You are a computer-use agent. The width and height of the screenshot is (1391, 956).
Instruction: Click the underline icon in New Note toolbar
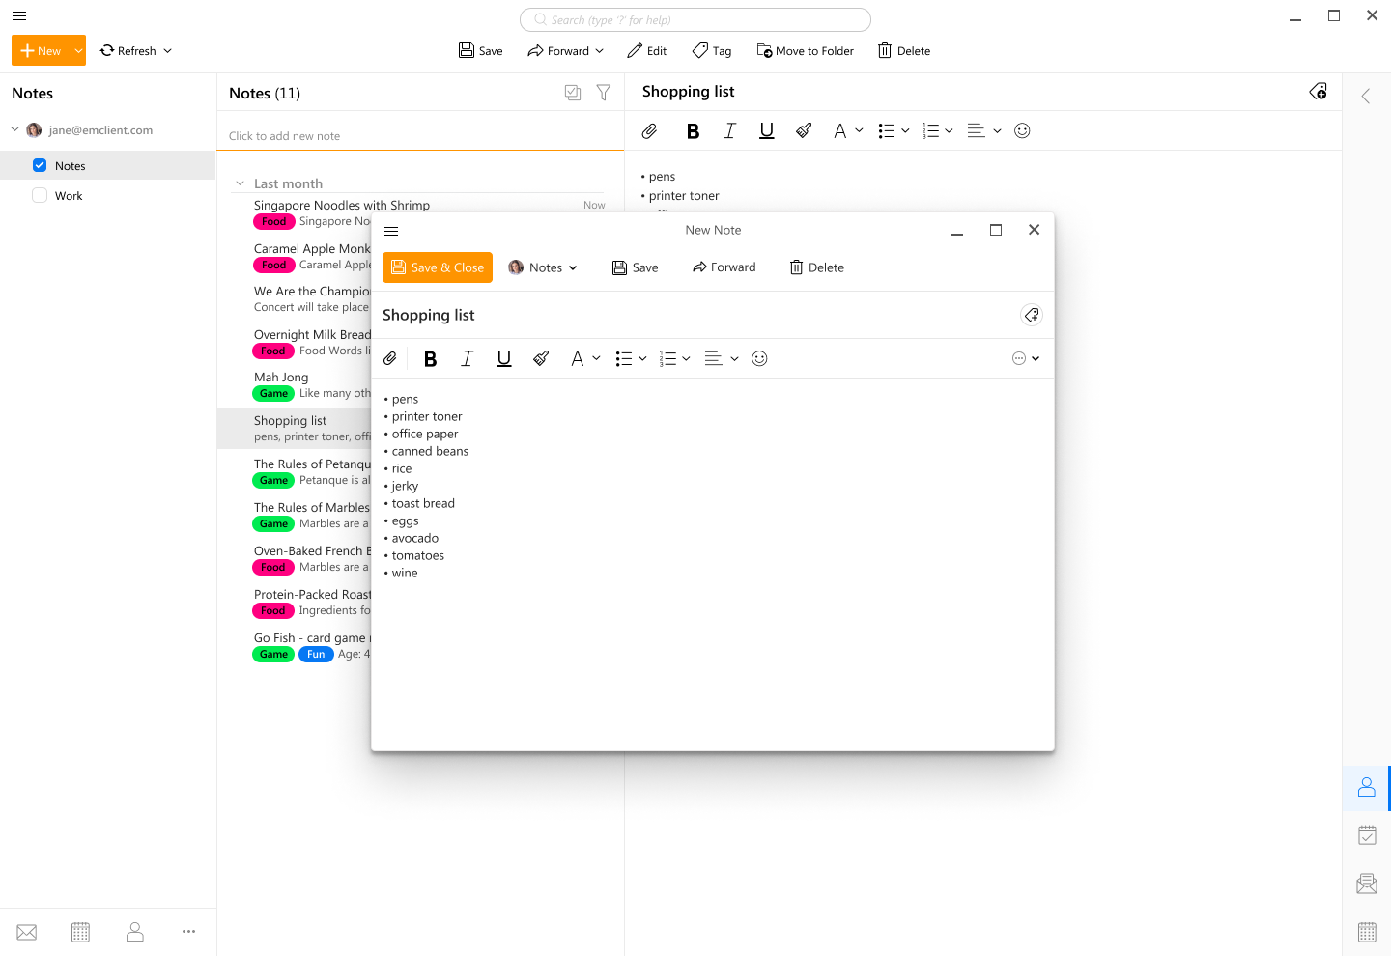click(x=503, y=358)
